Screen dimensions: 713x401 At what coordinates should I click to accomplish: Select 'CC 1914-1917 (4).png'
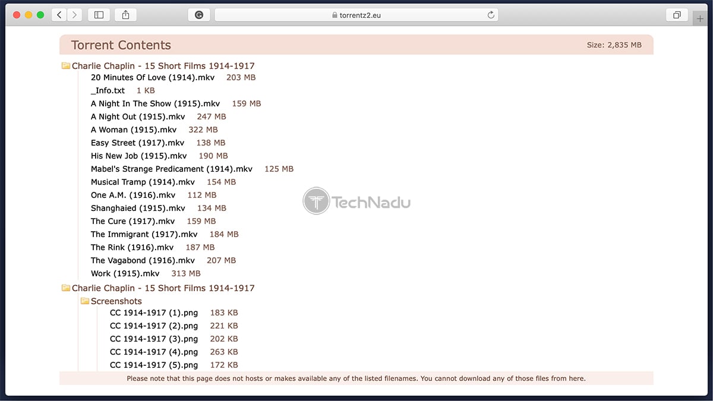click(154, 352)
